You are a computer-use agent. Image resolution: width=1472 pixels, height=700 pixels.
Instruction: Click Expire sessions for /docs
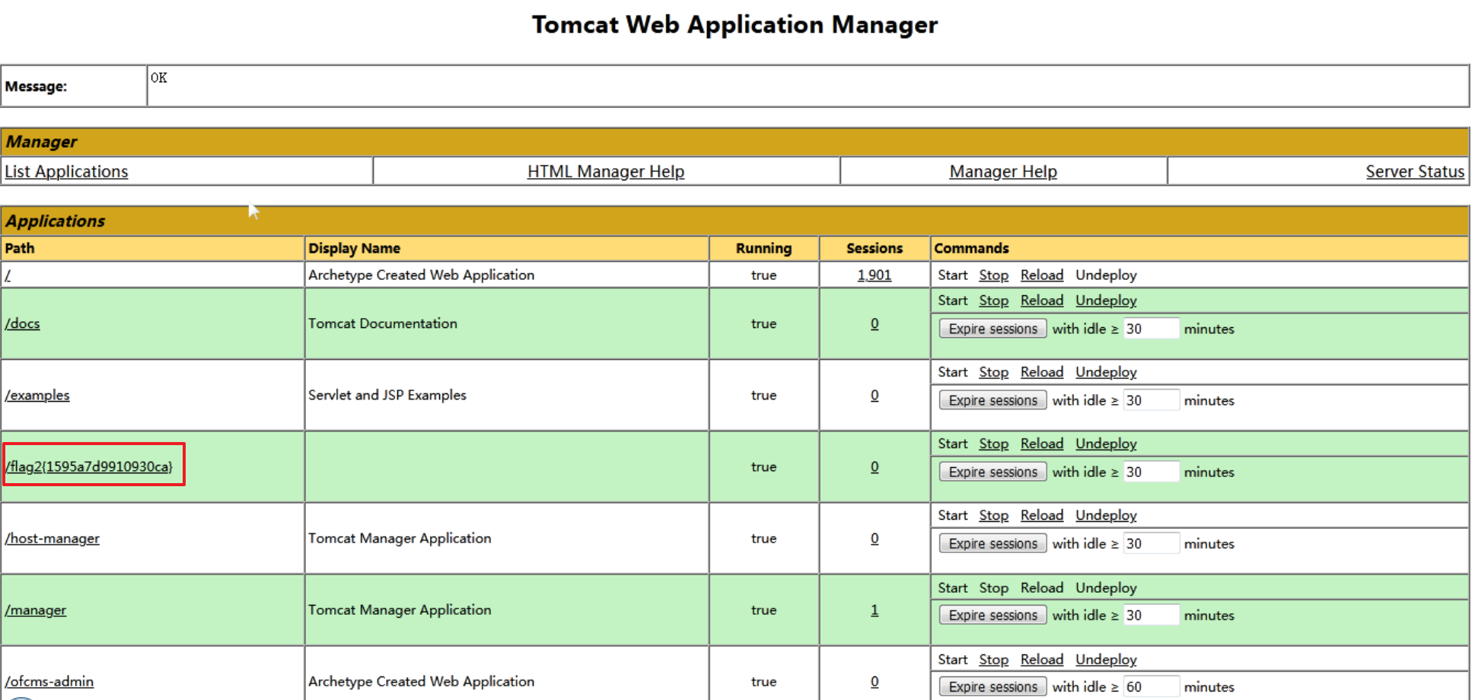(x=992, y=329)
